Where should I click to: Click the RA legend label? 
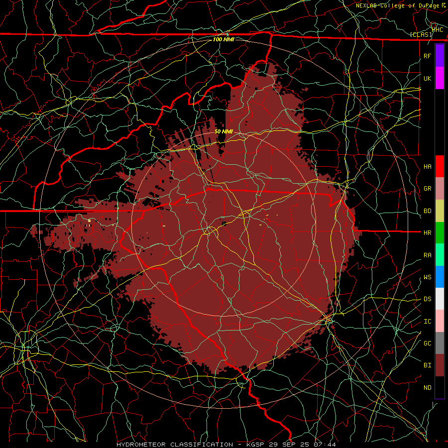[x=427, y=255]
